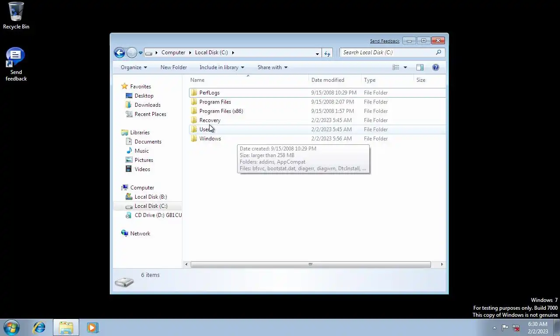This screenshot has height=336, width=560.
Task: Select the Recovery folder icon
Action: point(194,120)
